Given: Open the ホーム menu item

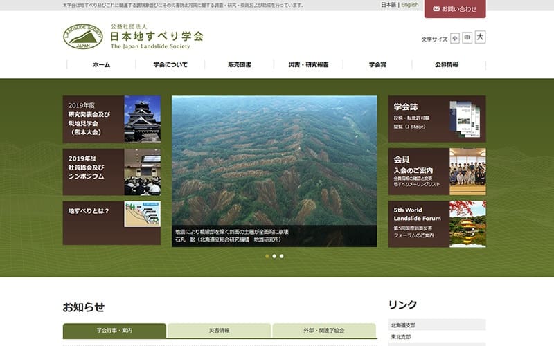Looking at the screenshot, I should pos(101,64).
